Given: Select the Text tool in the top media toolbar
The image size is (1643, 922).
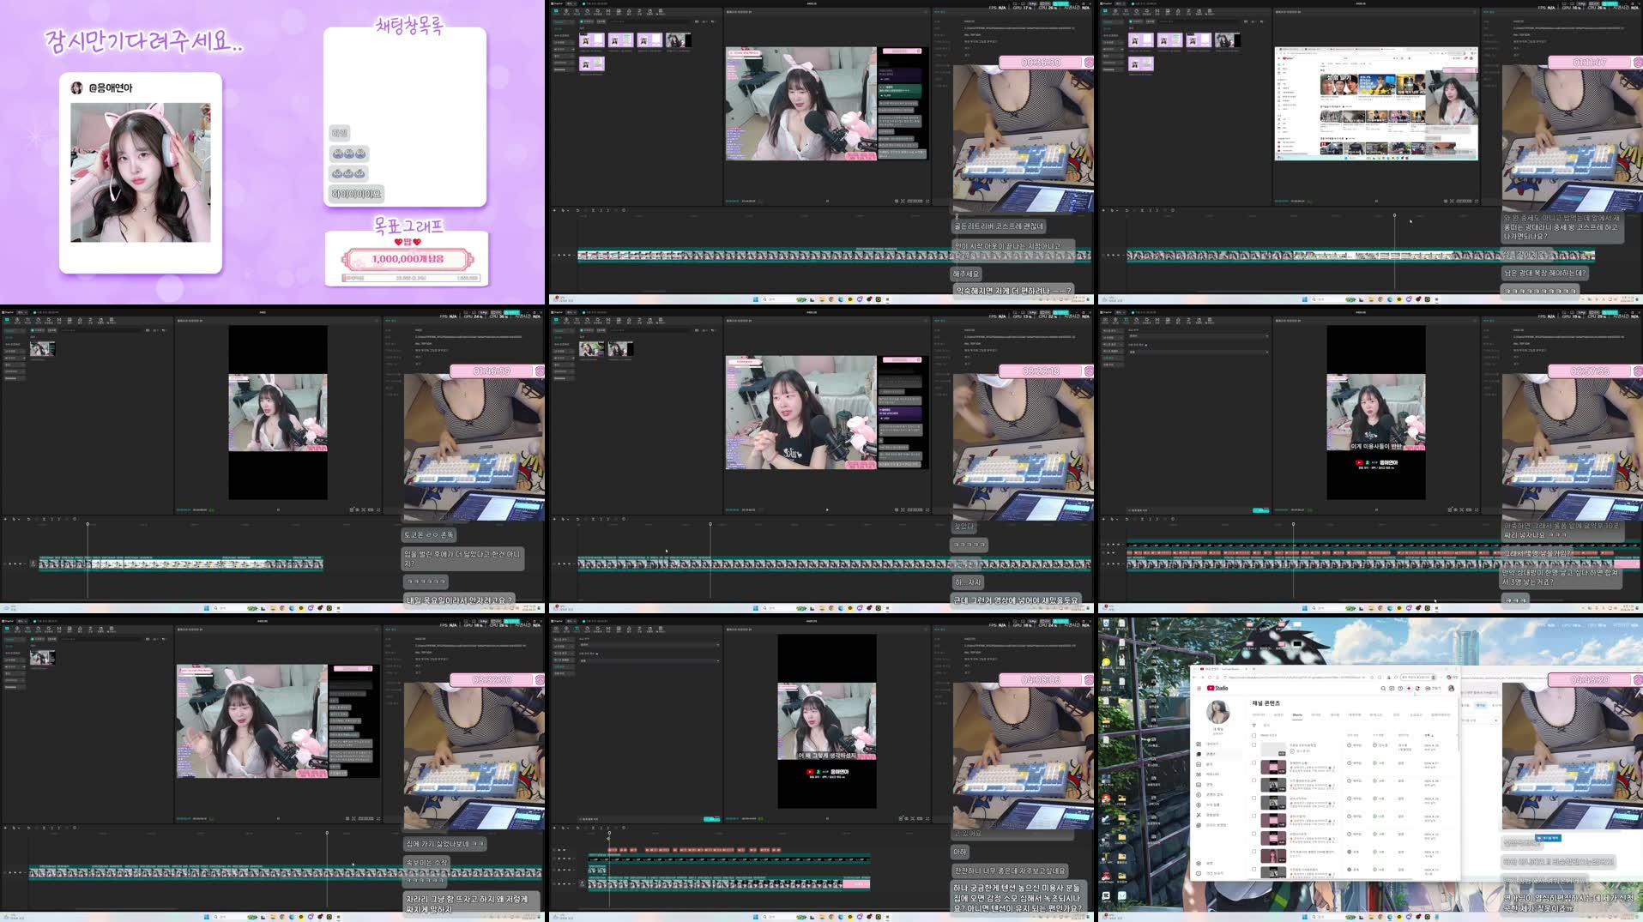Looking at the screenshot, I should (x=577, y=11).
